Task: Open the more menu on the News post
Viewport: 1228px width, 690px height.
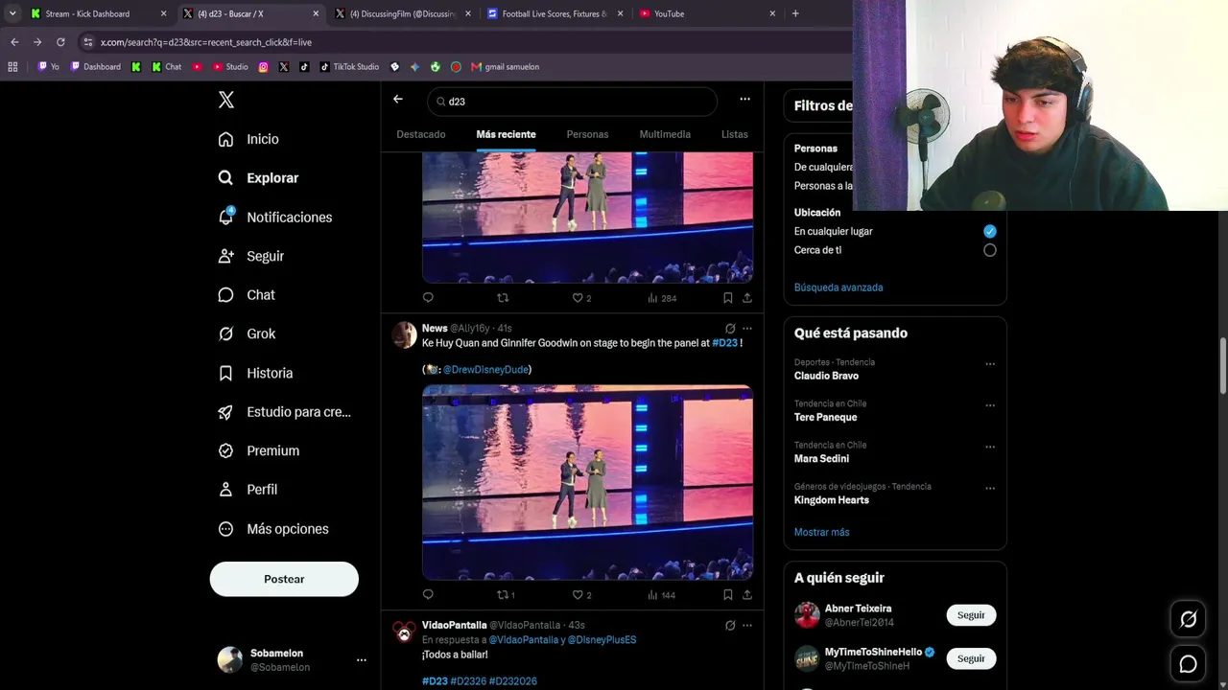Action: pyautogui.click(x=747, y=329)
